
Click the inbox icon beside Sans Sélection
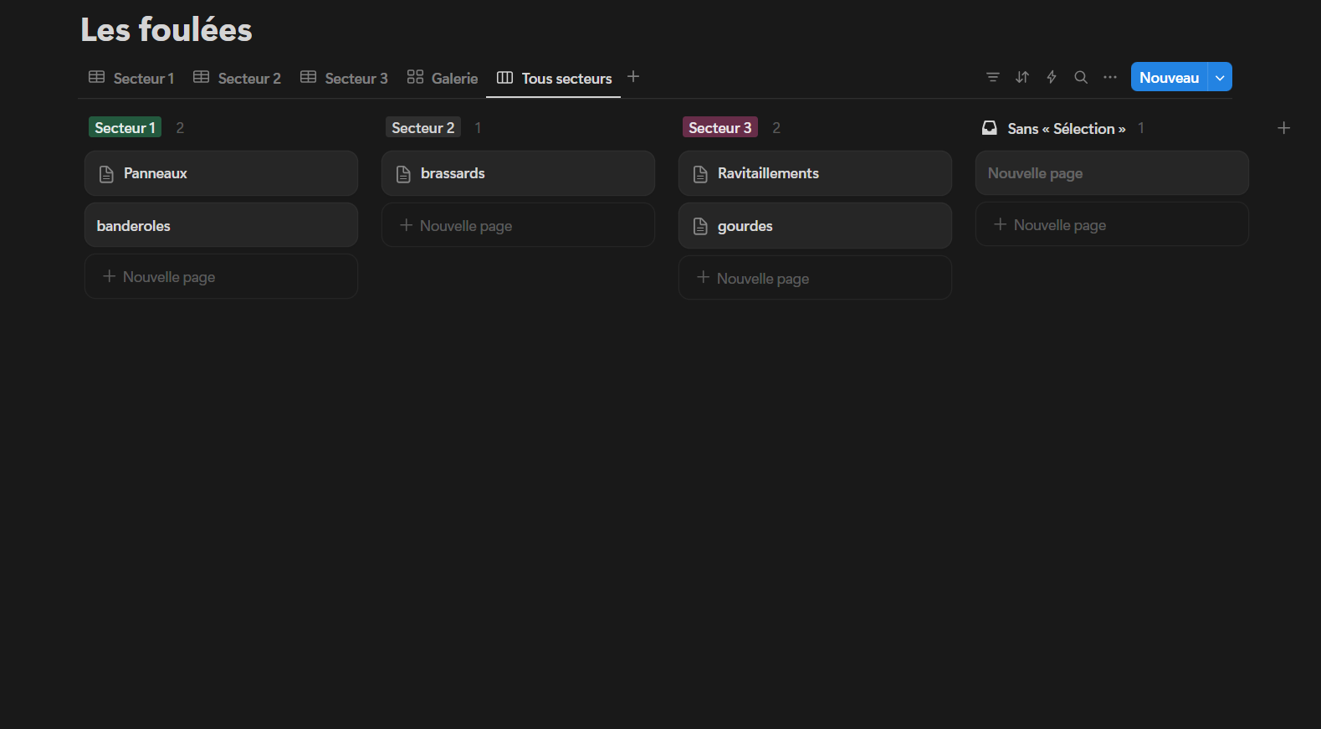(990, 128)
